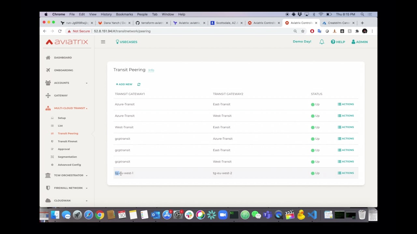Screen dimensions: 417x234
Task: Open the Help link
Action: pyautogui.click(x=338, y=42)
